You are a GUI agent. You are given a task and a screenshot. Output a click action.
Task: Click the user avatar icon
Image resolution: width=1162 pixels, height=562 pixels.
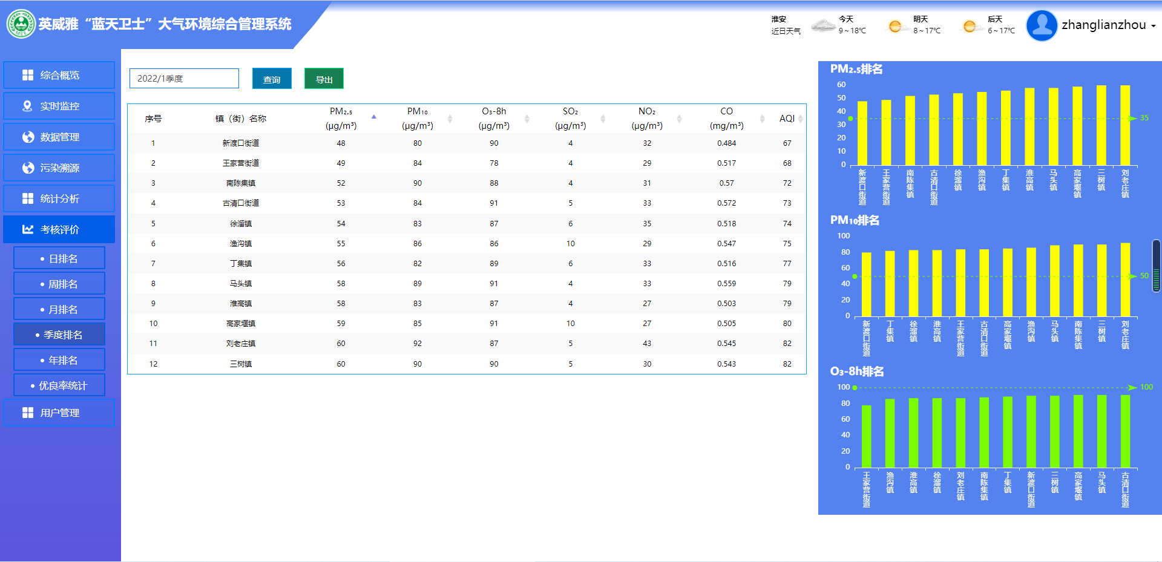[1042, 25]
